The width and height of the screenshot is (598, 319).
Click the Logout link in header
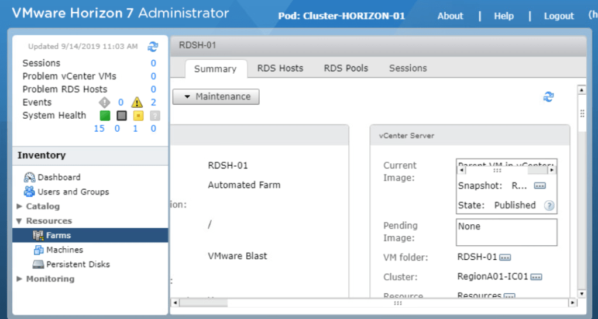click(x=559, y=16)
